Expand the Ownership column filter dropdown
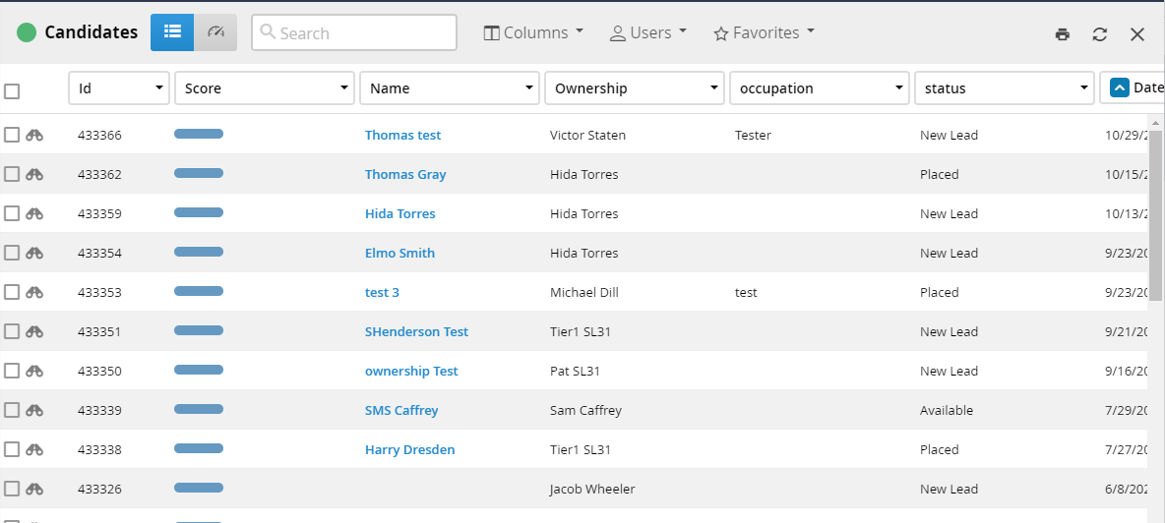Image resolution: width=1165 pixels, height=523 pixels. tap(714, 88)
